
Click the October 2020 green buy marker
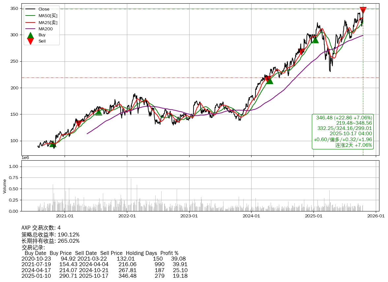pos(53,144)
